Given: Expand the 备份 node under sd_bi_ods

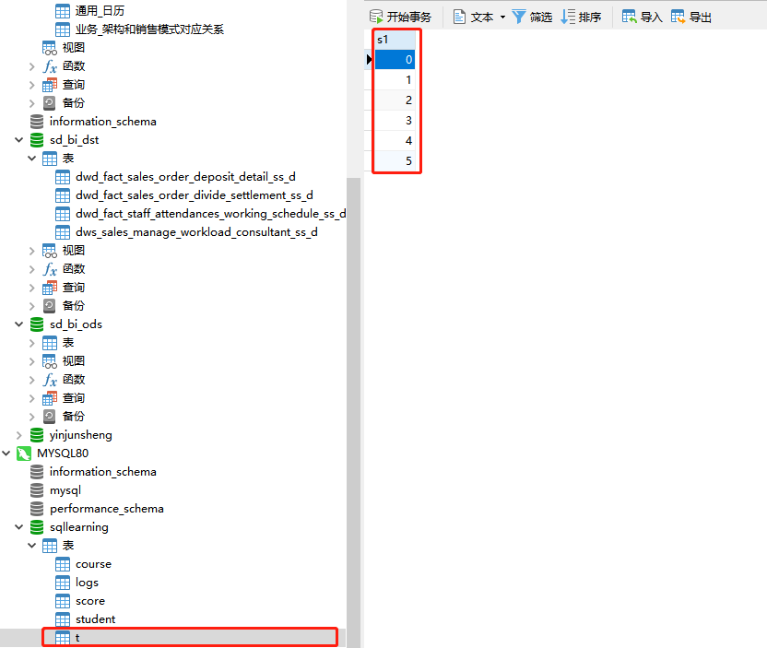Looking at the screenshot, I should coord(31,417).
